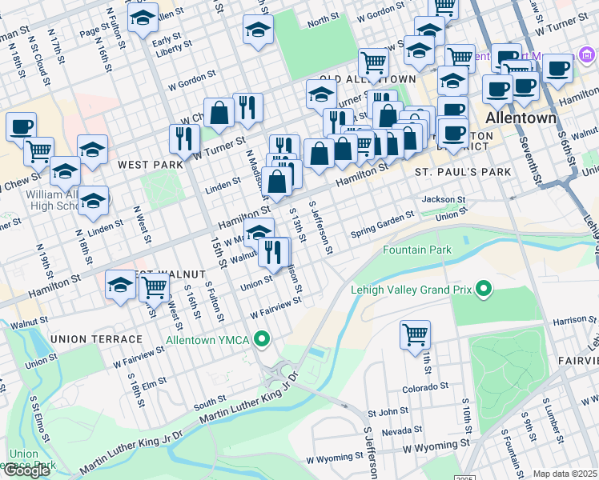Screen dimensions: 599x480
Task: Select the shopping cart marker near Old Allentown
Action: [374, 62]
